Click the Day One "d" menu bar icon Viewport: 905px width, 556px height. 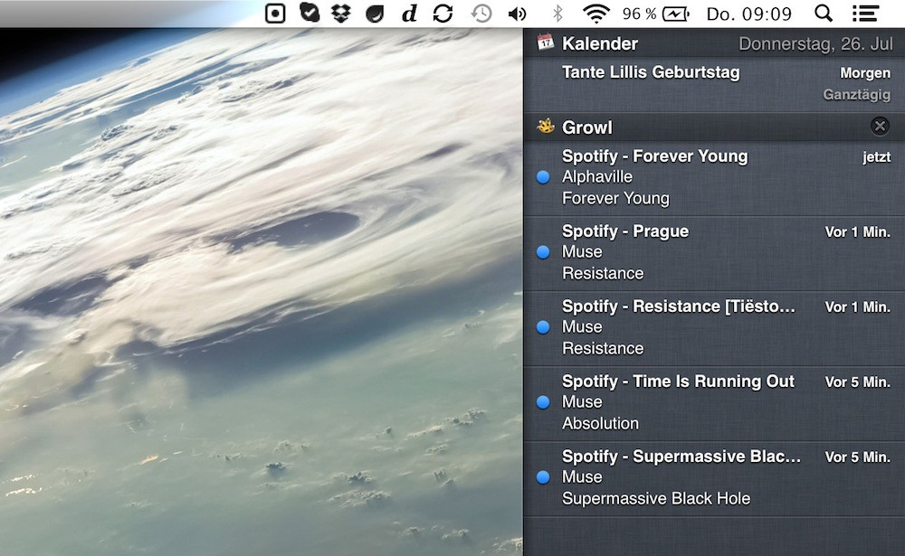click(408, 14)
